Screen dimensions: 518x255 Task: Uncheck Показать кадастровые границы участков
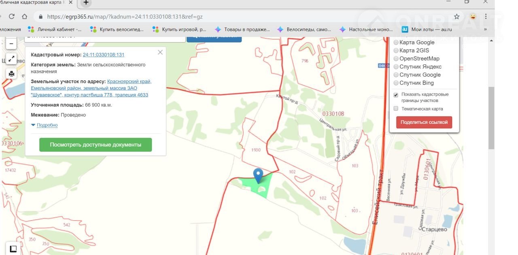(396, 95)
